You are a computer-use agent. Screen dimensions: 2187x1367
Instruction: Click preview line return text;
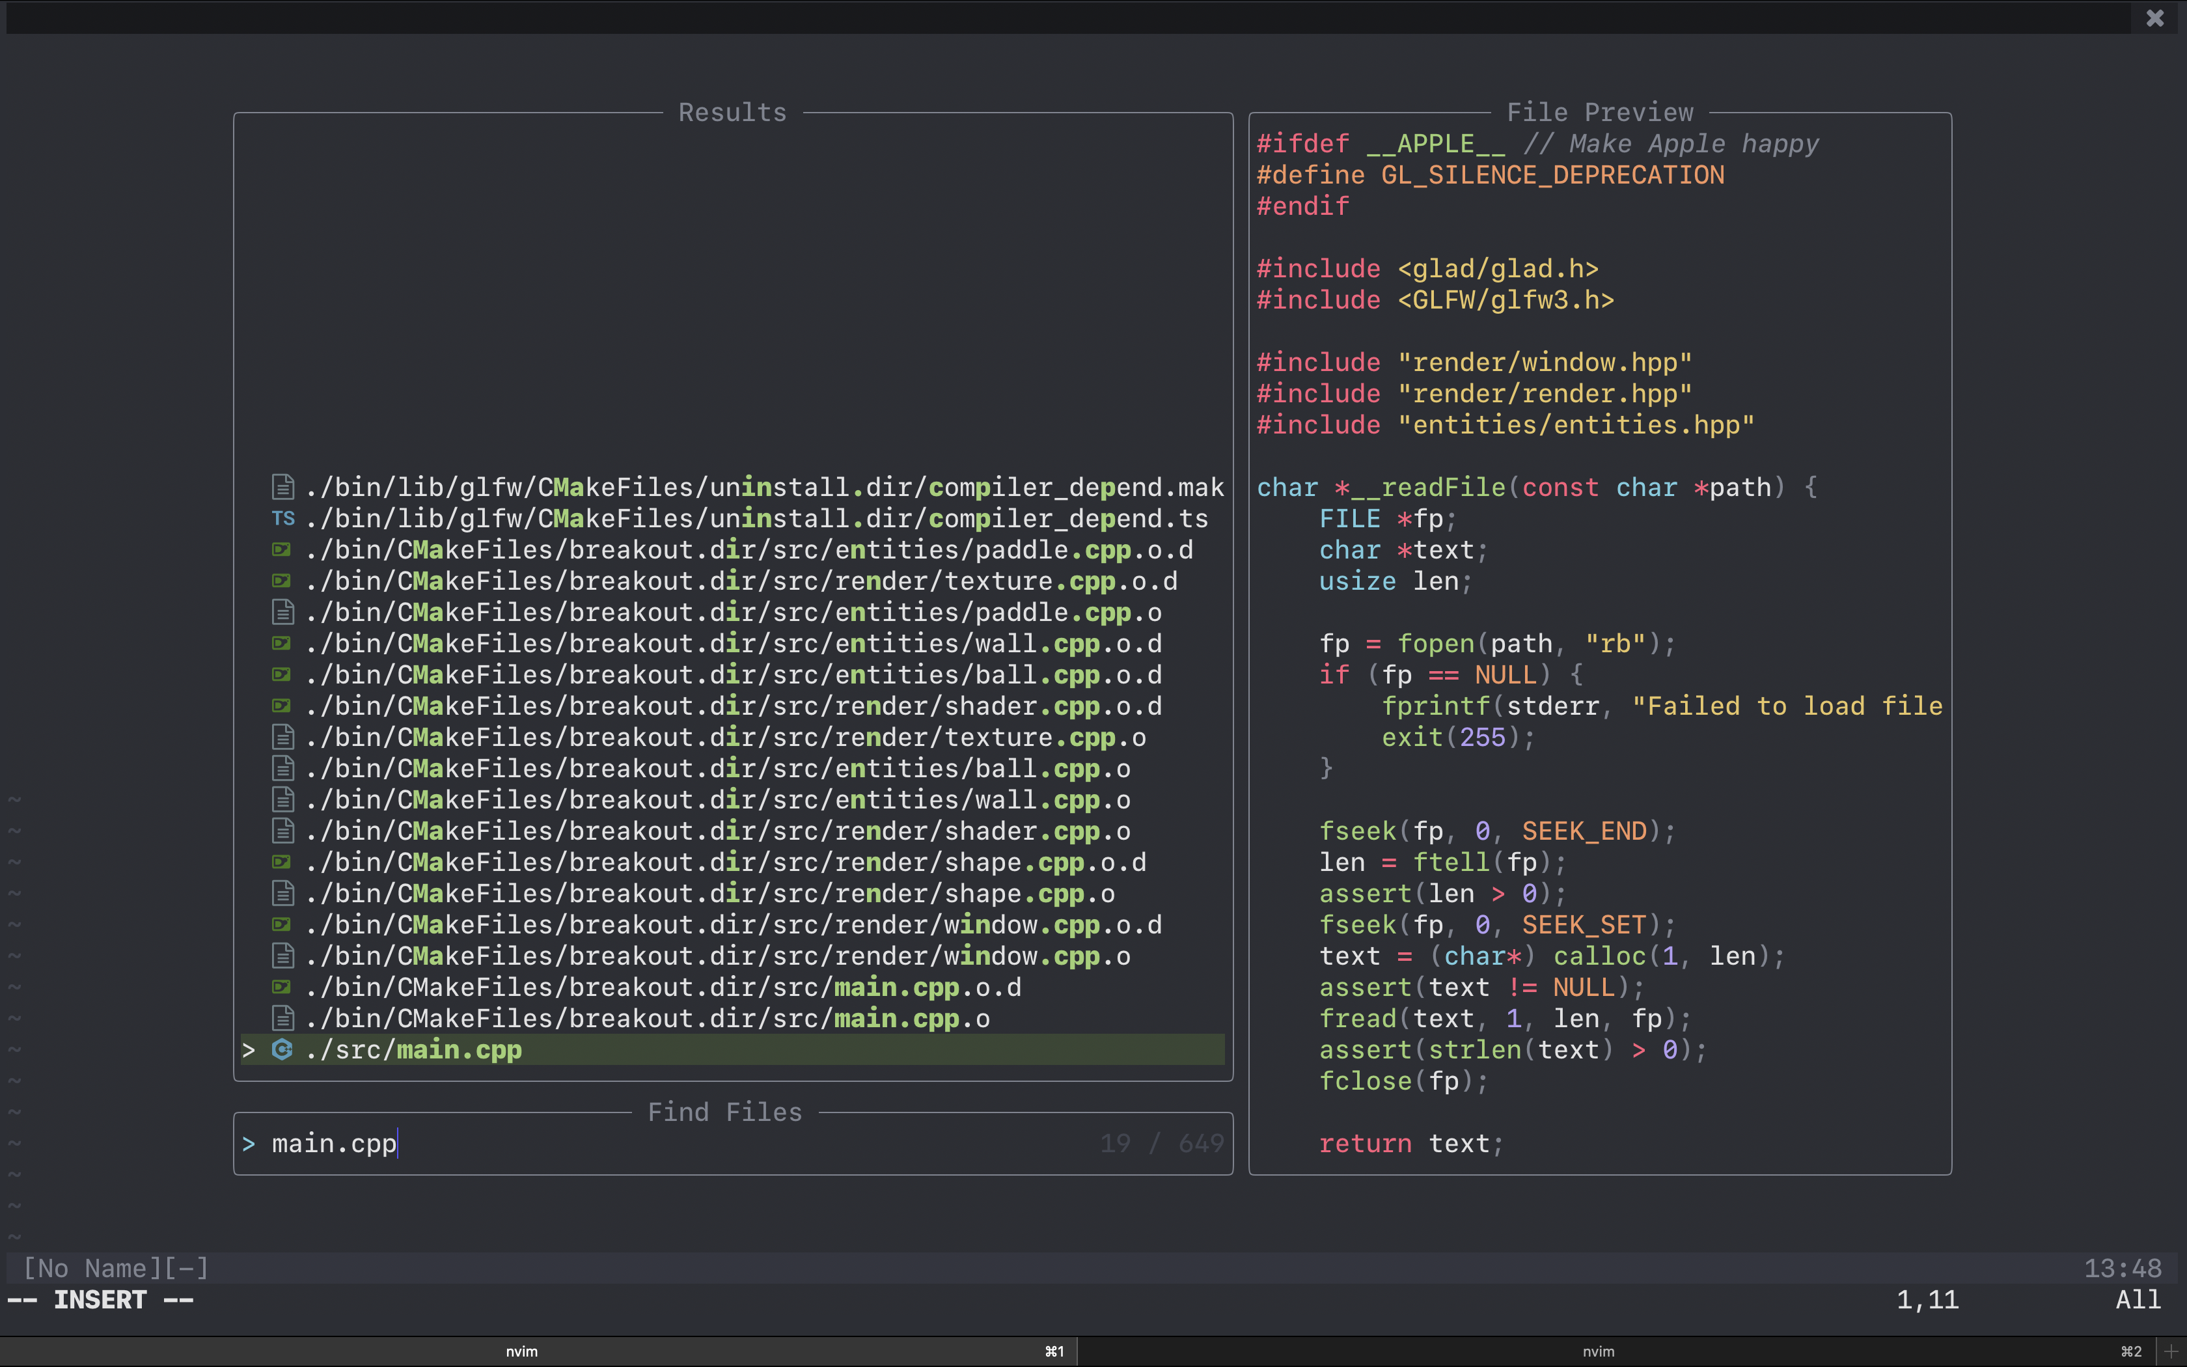coord(1412,1144)
